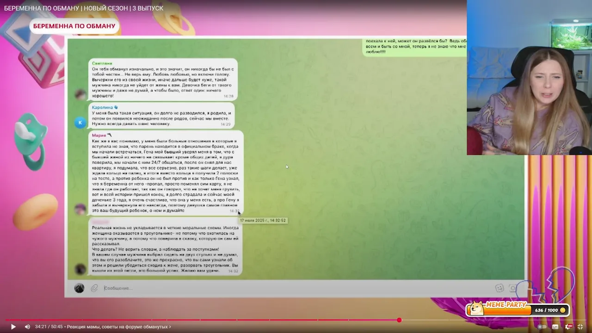This screenshot has height=333, width=592.
Task: Click the 14:32 timestamp on the last message
Action: click(233, 271)
